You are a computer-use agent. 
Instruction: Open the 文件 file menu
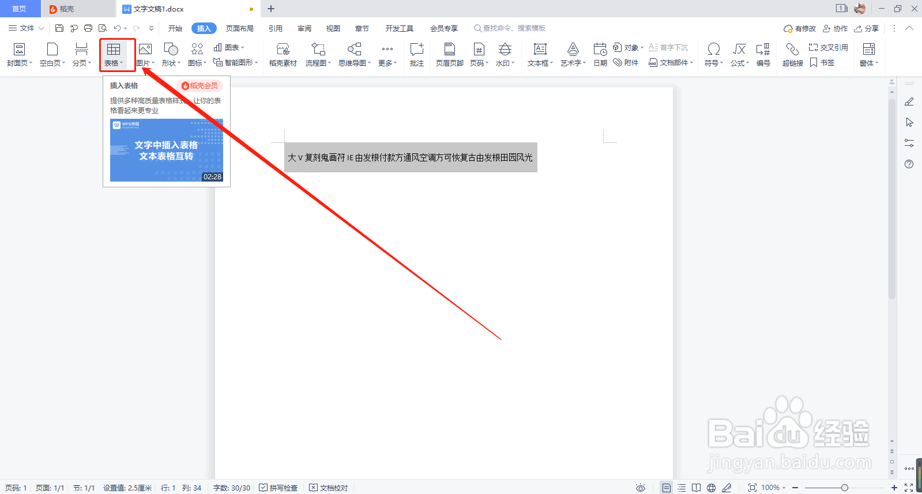(x=26, y=28)
